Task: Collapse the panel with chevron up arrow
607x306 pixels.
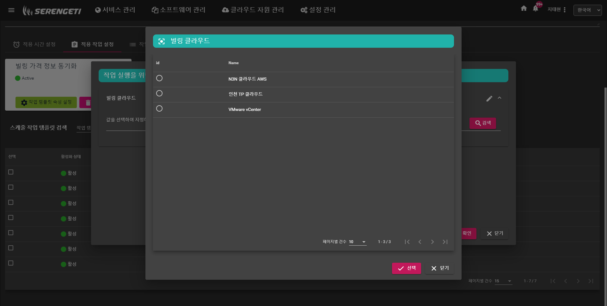Action: pyautogui.click(x=500, y=98)
